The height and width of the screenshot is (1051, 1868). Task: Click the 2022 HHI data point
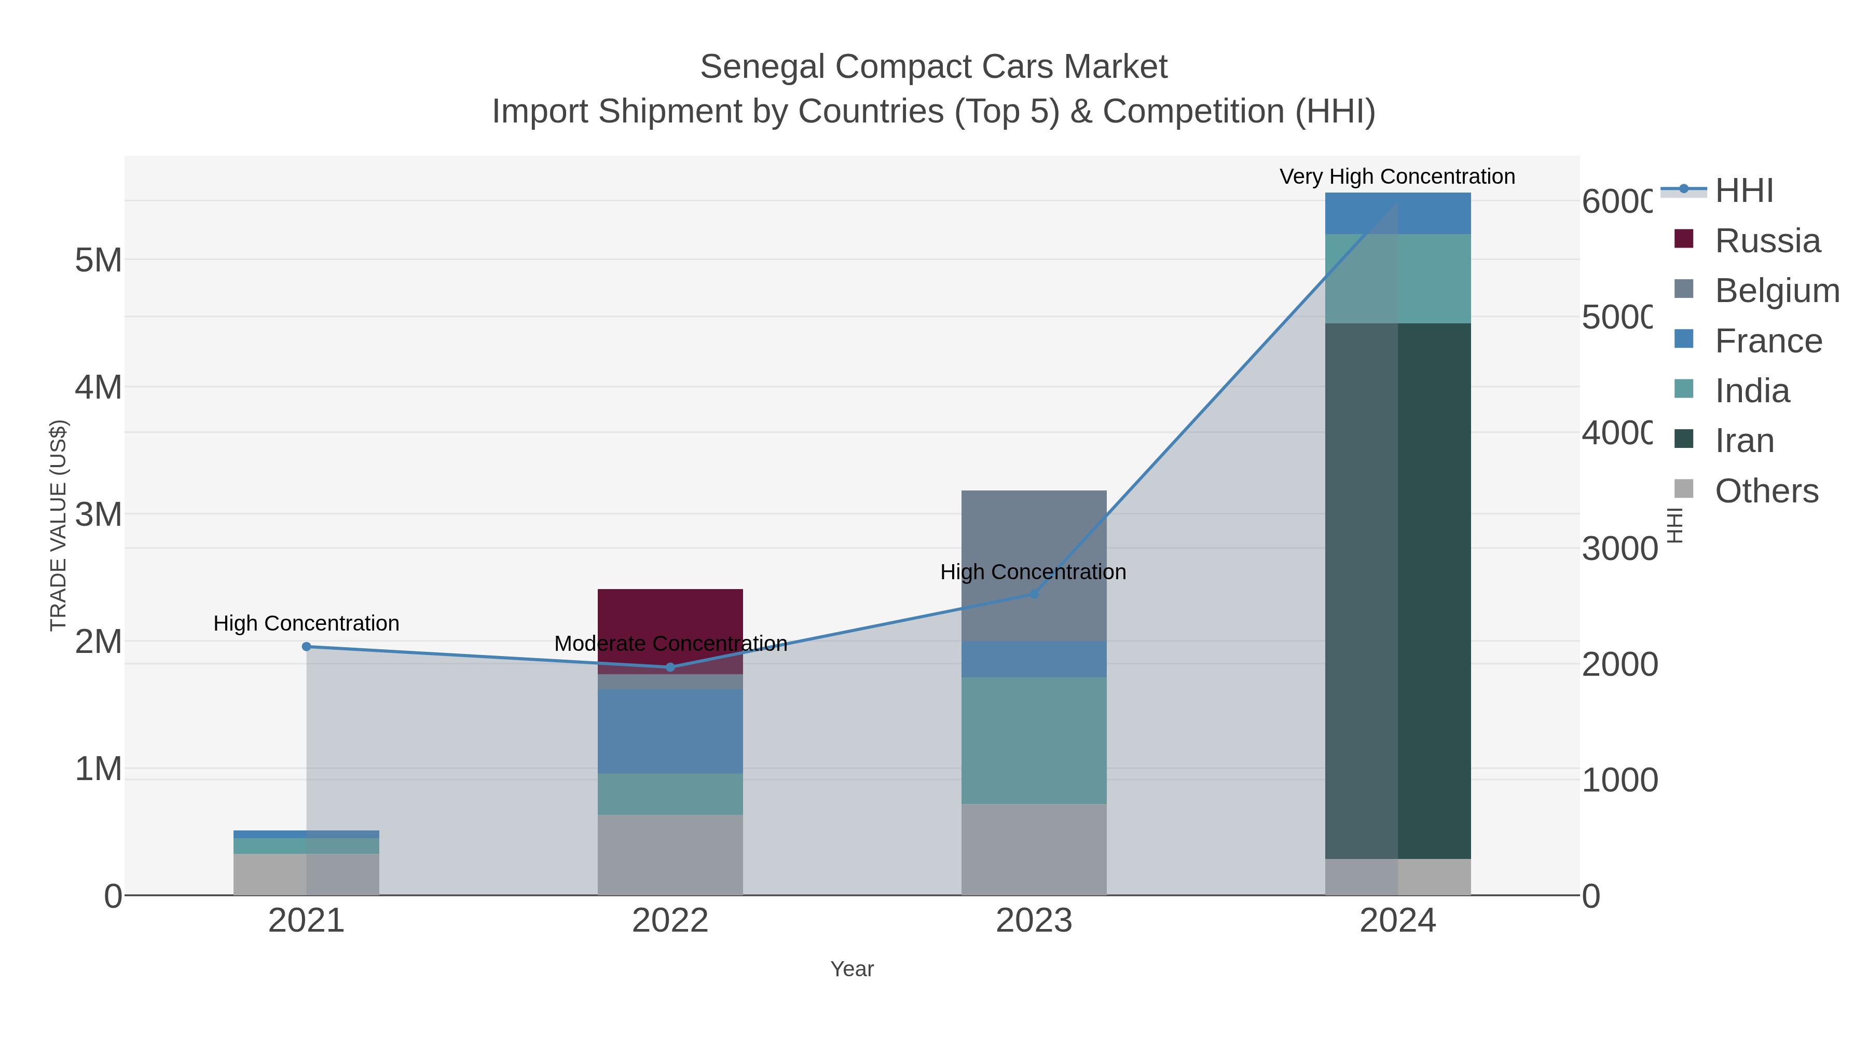tap(670, 667)
